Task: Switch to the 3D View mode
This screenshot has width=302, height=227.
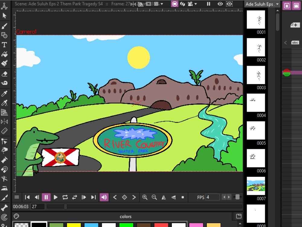Action: tap(182, 4)
